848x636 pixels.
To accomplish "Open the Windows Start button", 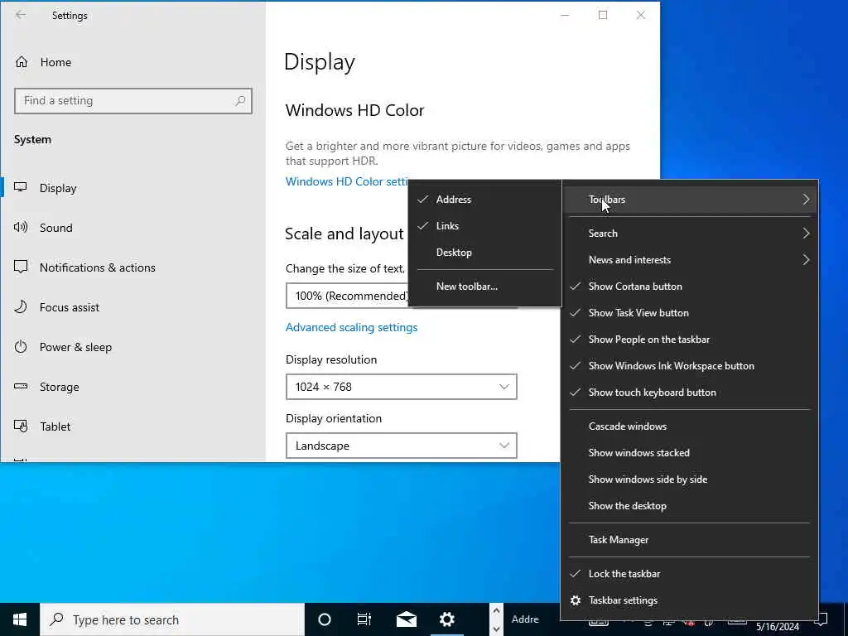I will pos(20,619).
